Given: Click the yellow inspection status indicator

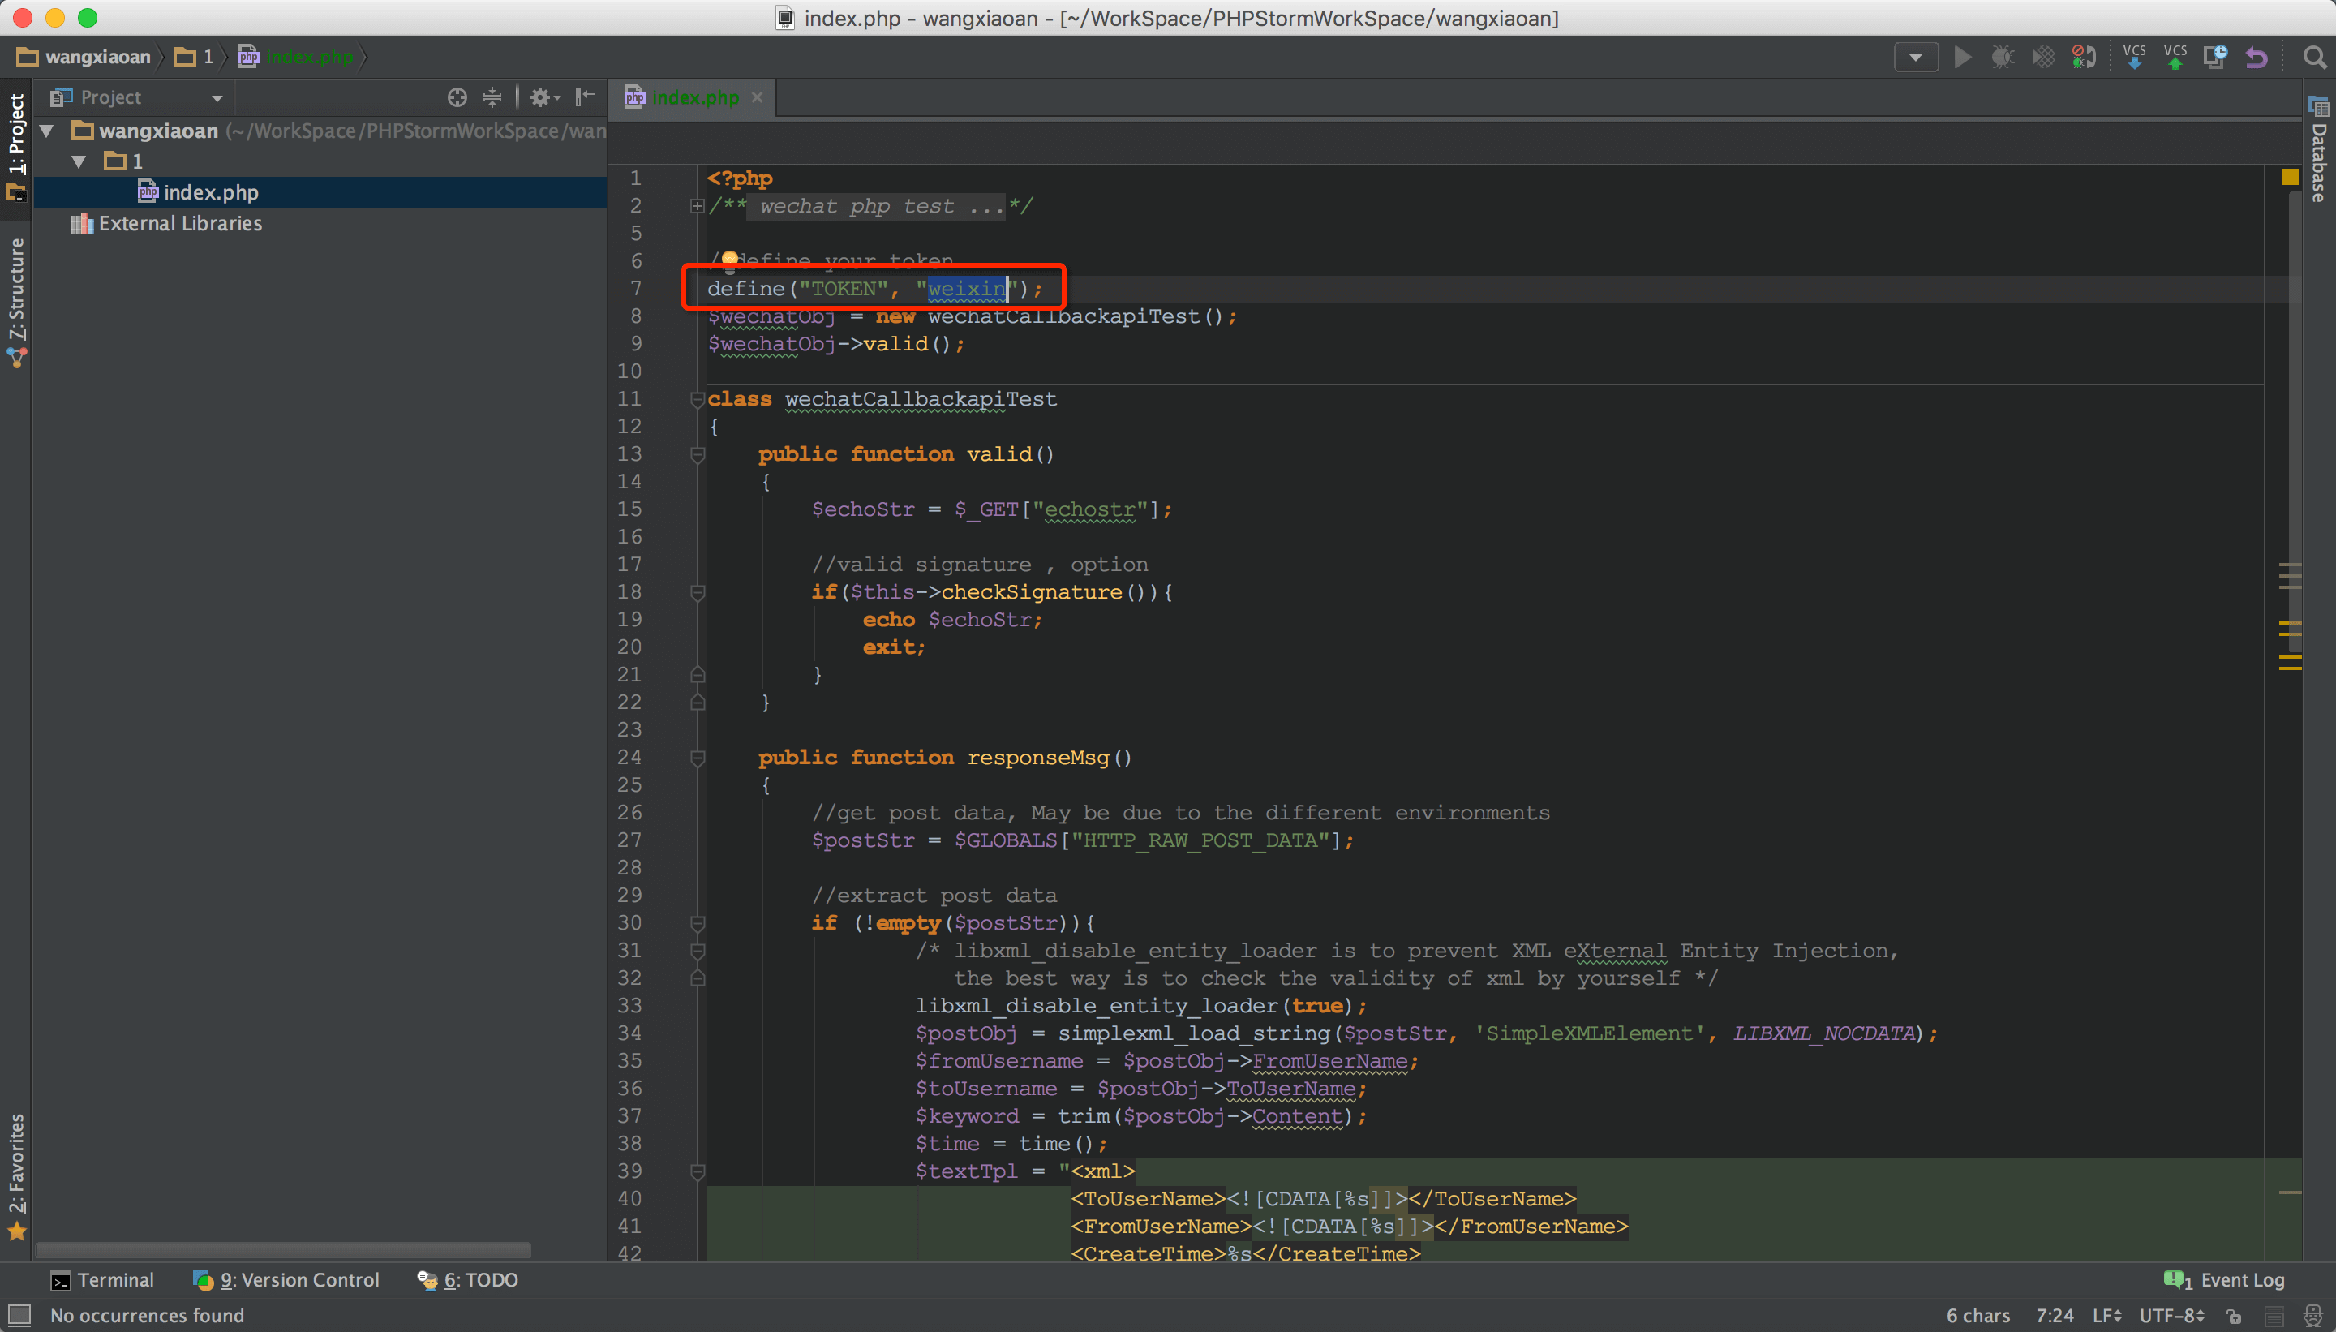Looking at the screenshot, I should click(x=2291, y=178).
